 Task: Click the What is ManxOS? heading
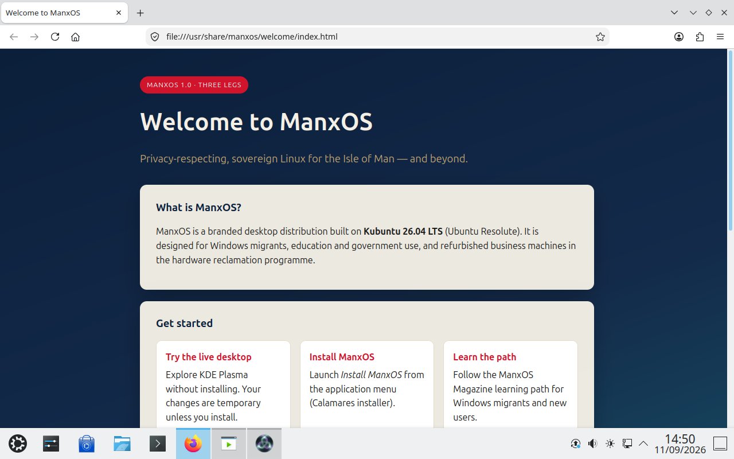point(198,207)
